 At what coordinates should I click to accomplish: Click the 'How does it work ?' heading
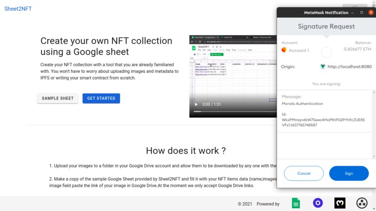(x=186, y=150)
